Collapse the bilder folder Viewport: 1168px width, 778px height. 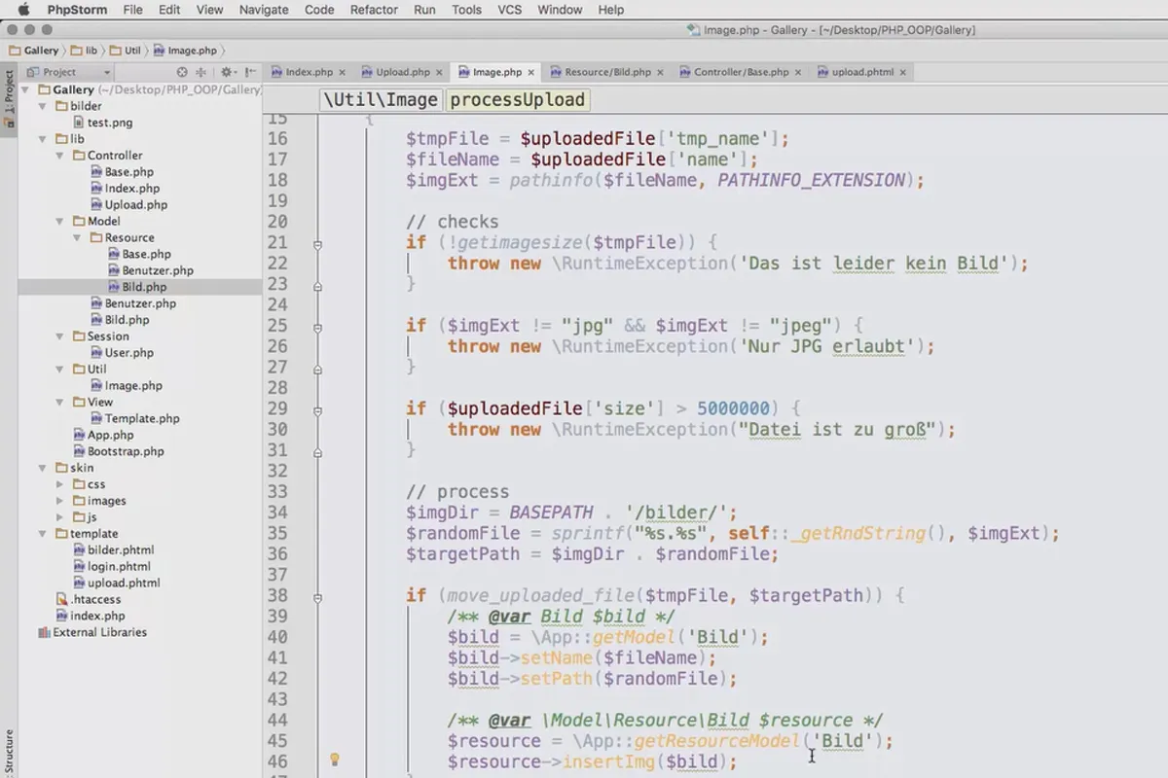point(44,106)
